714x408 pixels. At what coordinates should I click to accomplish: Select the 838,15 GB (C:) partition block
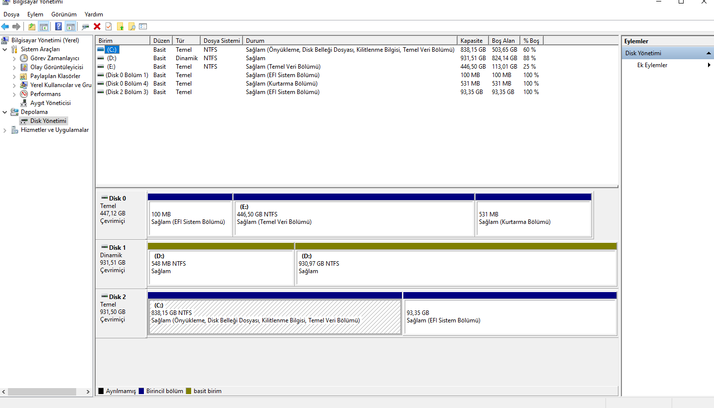click(275, 313)
